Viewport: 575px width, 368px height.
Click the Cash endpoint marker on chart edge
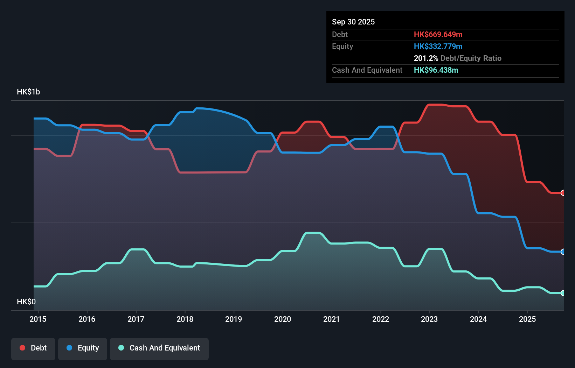coord(563,293)
